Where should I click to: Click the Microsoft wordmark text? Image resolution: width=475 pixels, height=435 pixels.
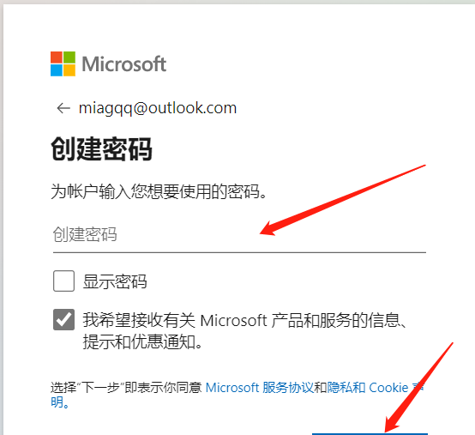124,64
